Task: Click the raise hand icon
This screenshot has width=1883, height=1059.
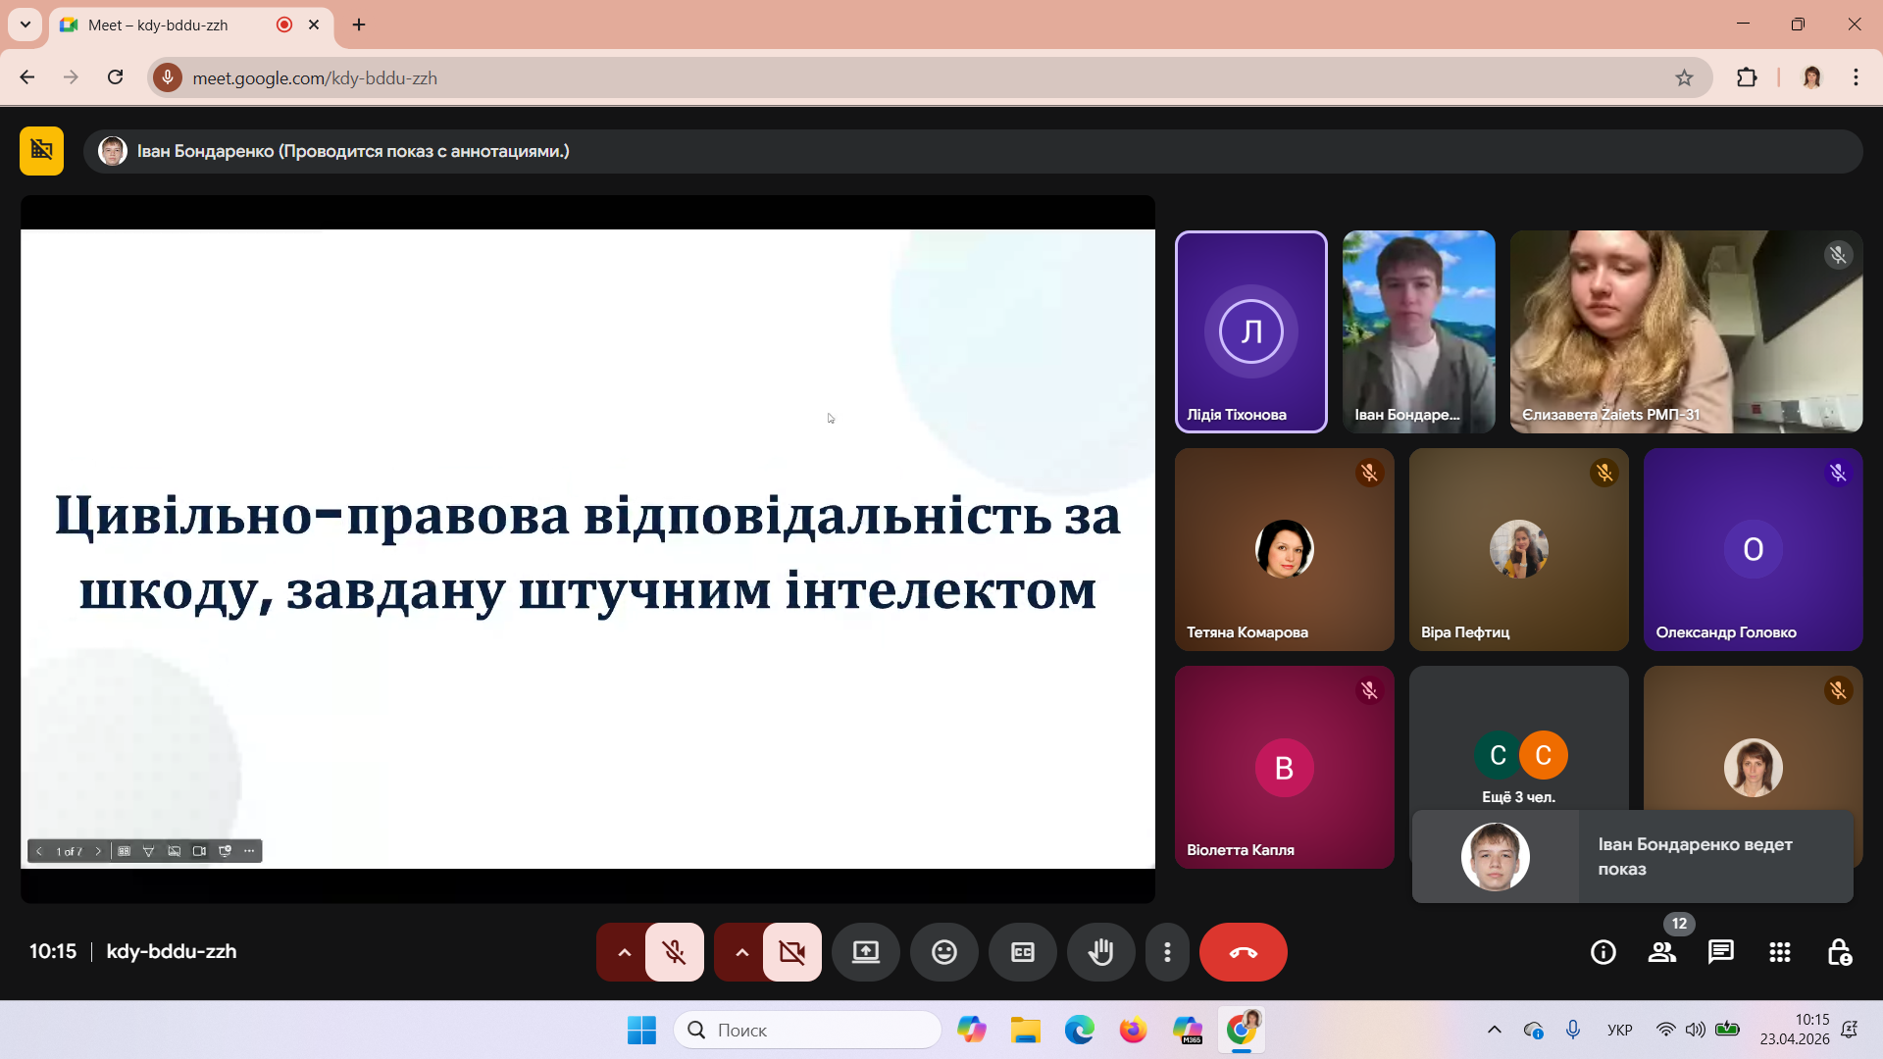Action: [x=1100, y=952]
